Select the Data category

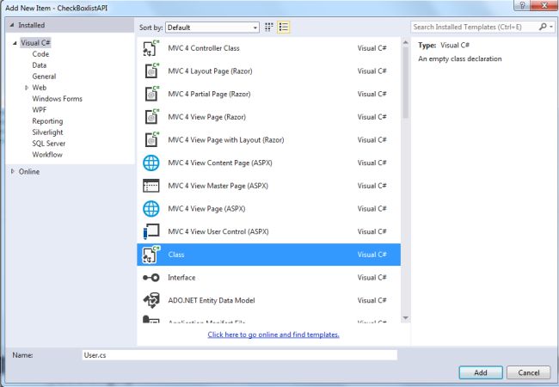click(40, 65)
